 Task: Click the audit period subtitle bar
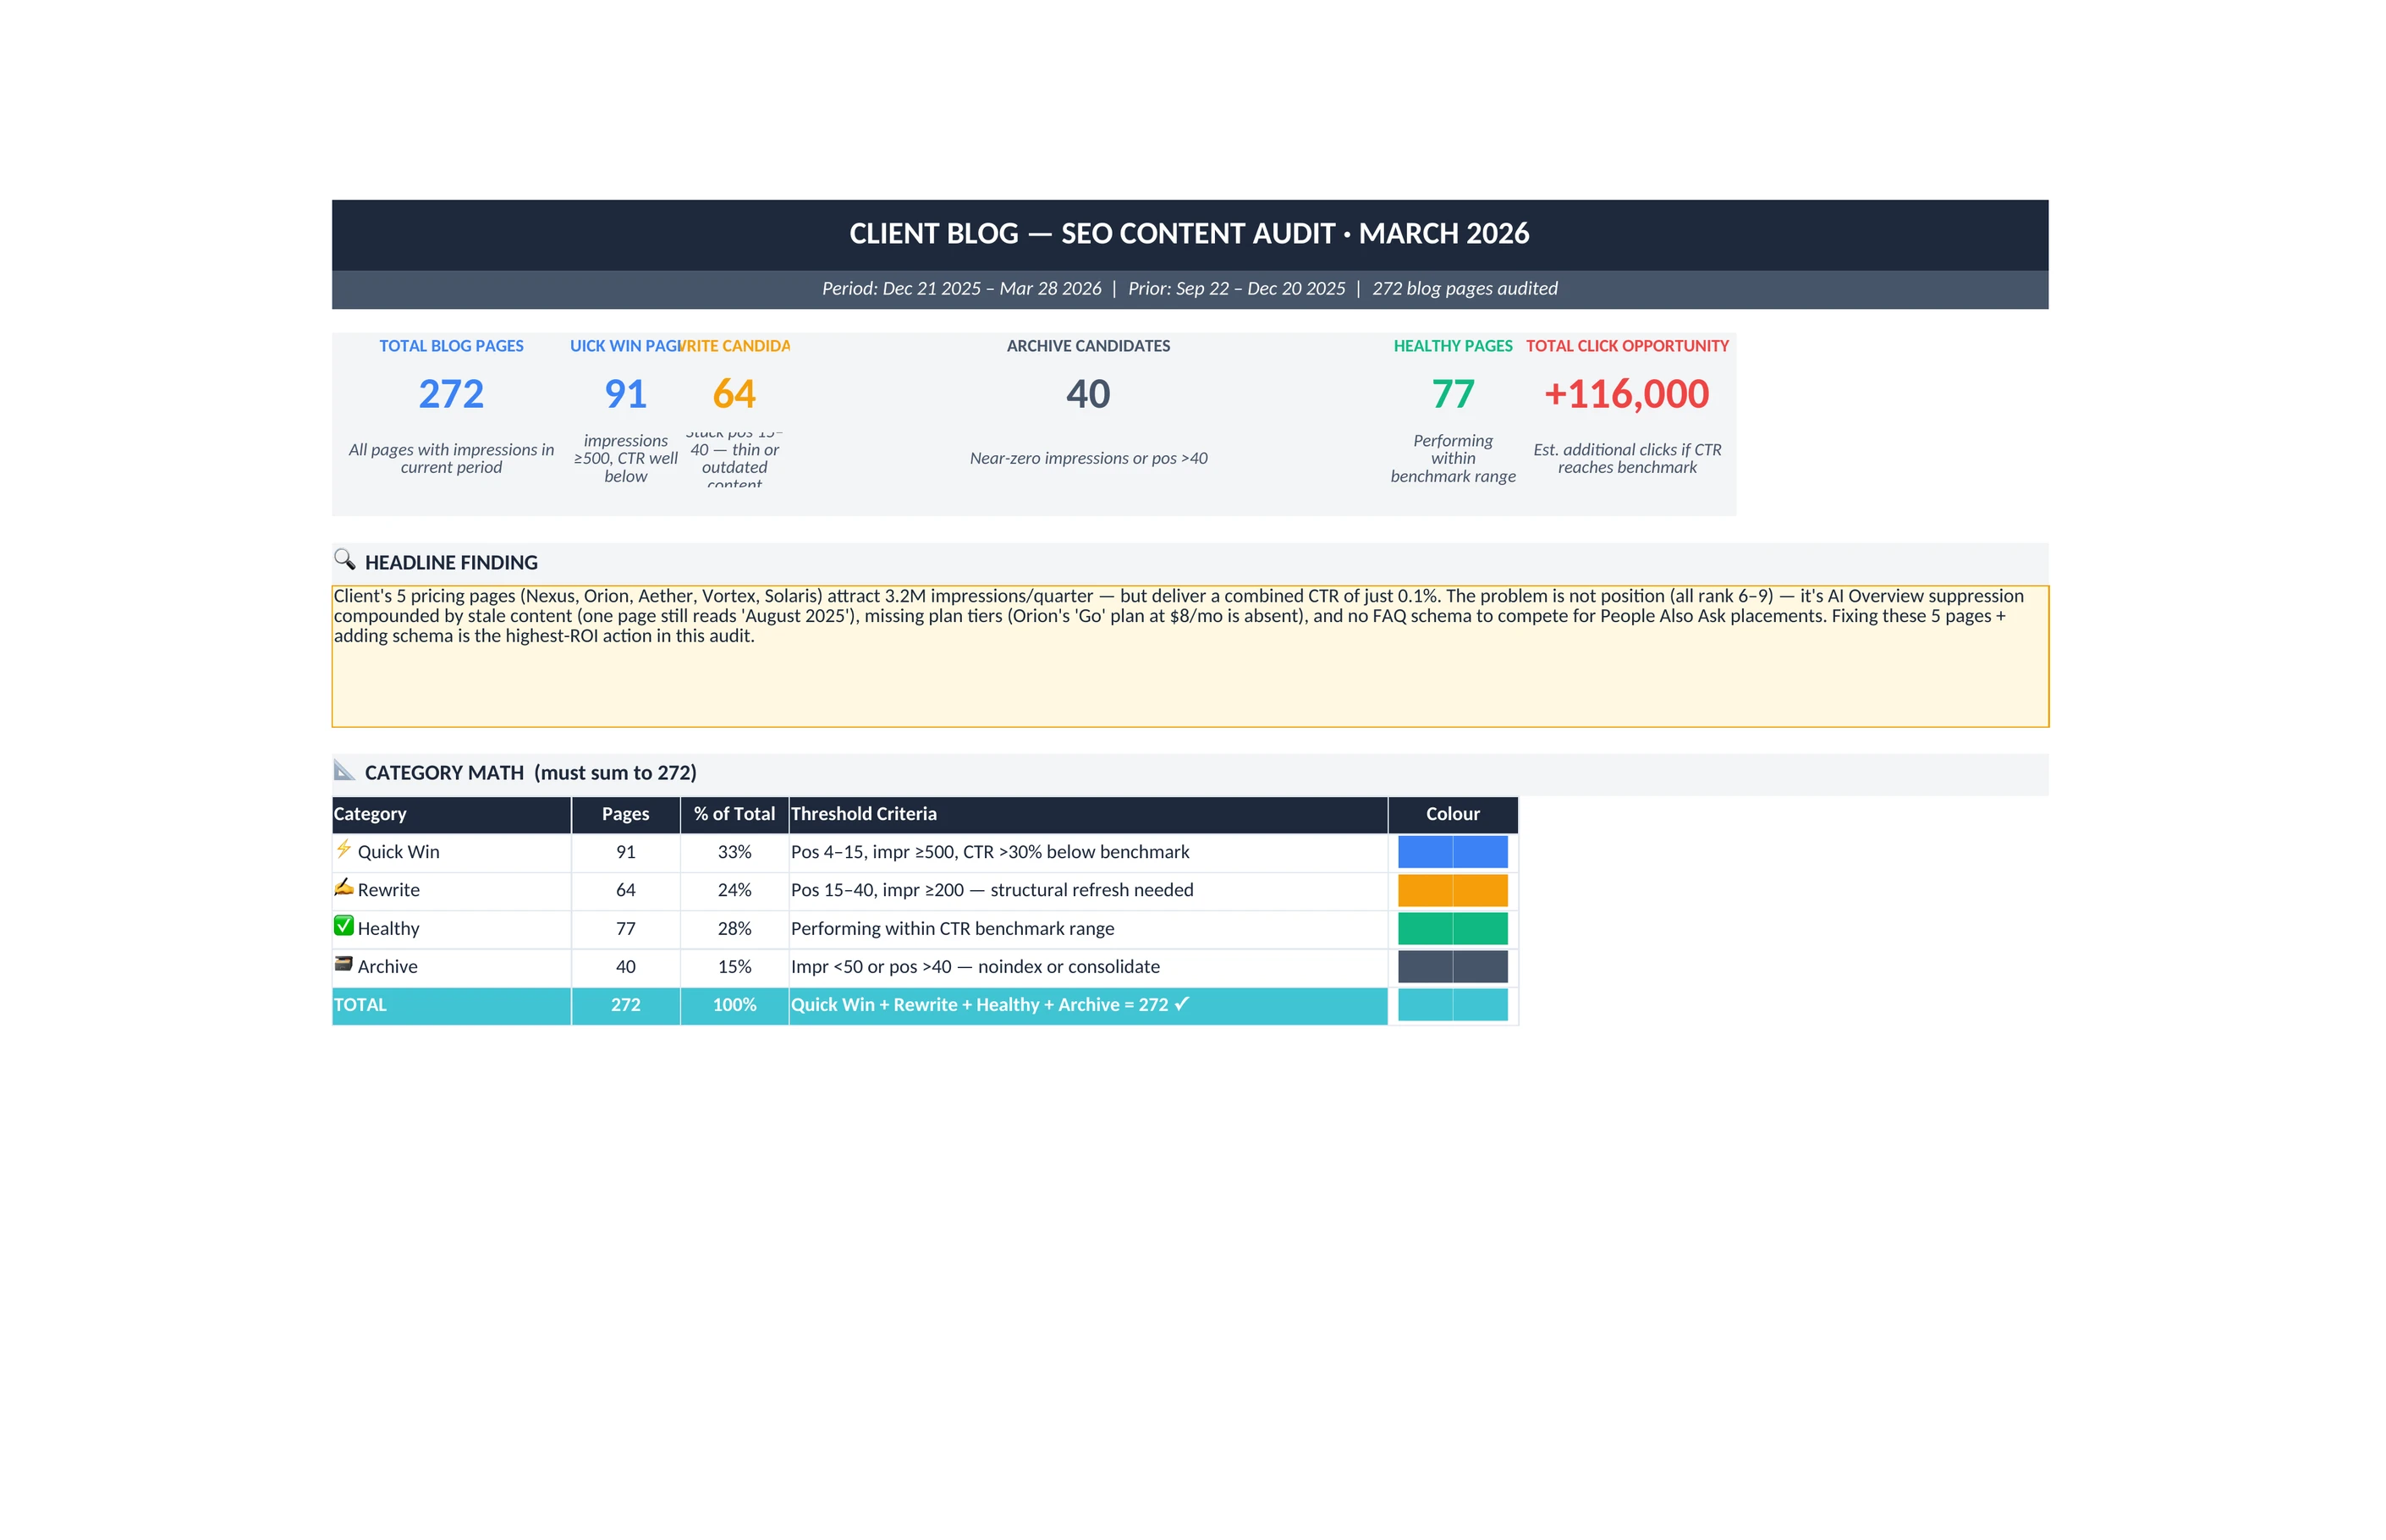coord(1188,288)
